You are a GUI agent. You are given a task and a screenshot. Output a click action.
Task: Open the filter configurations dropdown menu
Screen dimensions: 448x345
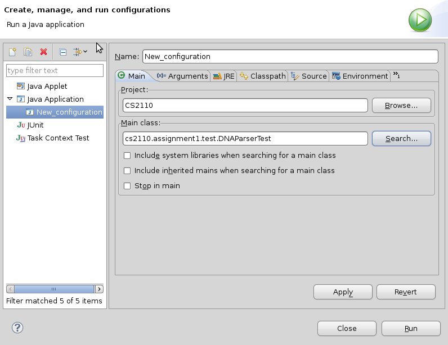[x=80, y=52]
